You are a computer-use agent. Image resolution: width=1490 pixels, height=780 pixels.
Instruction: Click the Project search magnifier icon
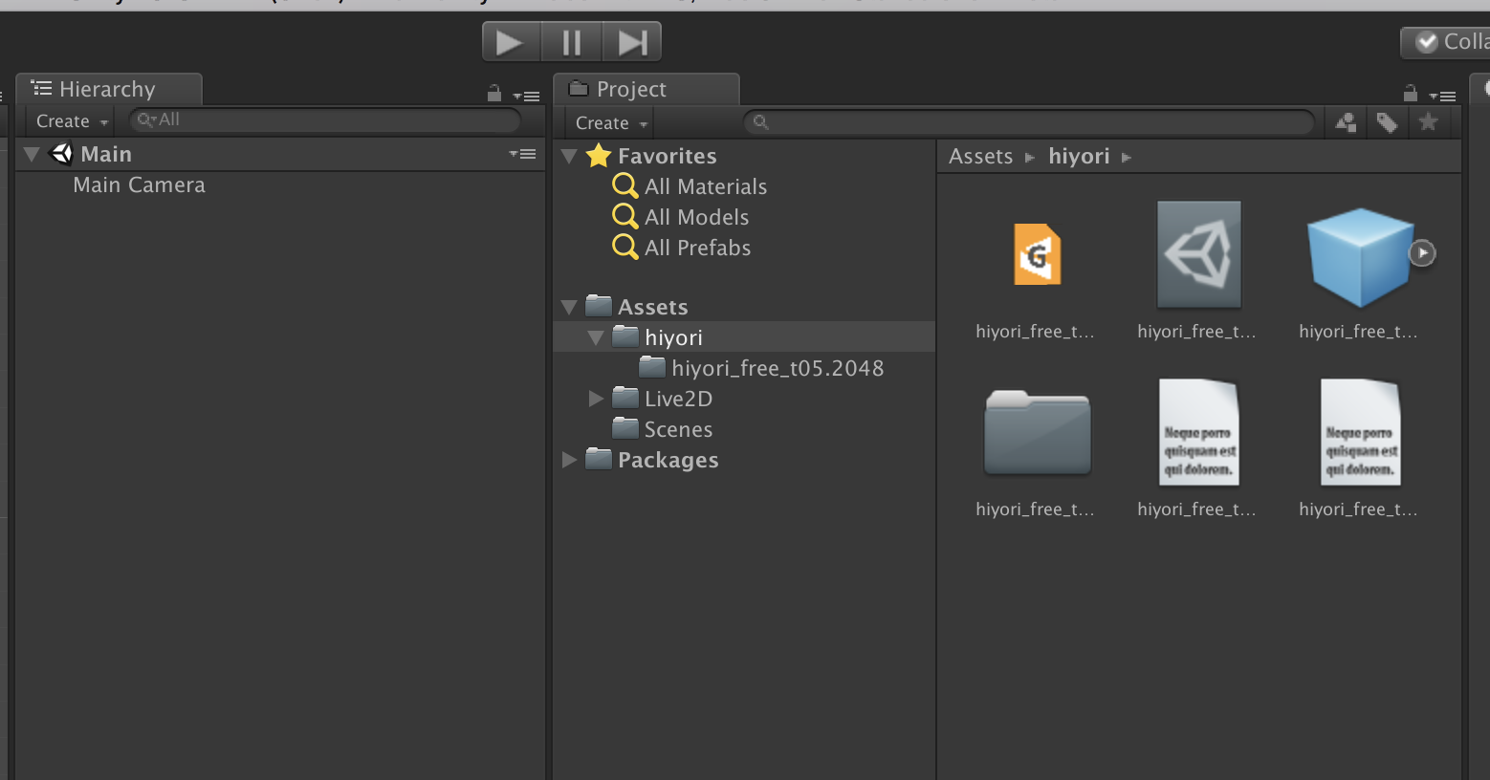tap(761, 122)
